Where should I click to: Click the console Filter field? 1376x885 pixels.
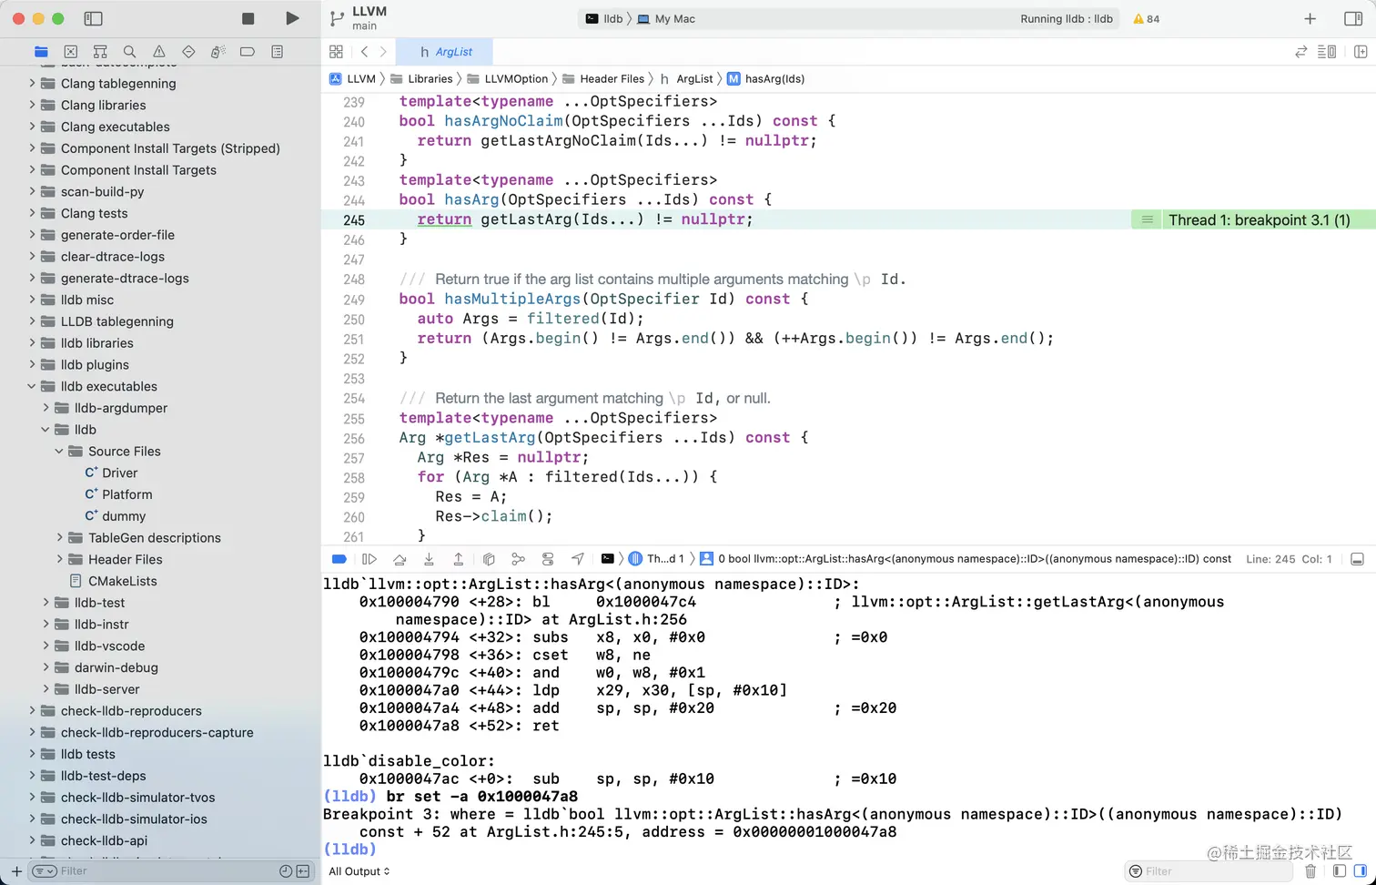click(1209, 871)
